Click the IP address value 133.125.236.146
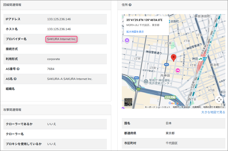 (x=59, y=19)
